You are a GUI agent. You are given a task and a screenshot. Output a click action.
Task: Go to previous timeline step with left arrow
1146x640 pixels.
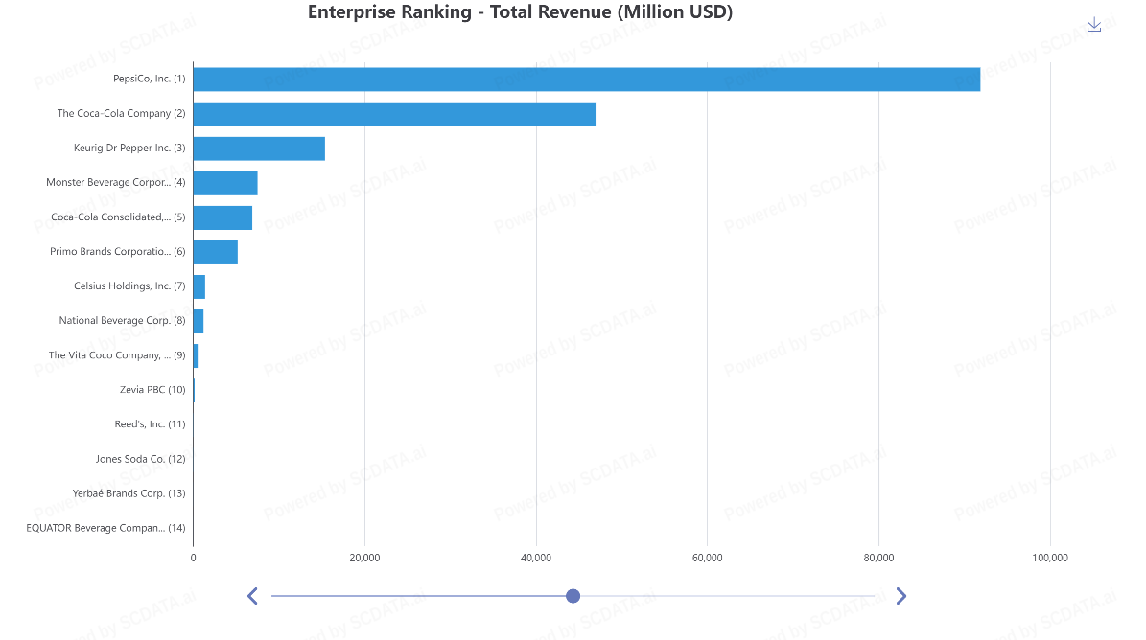[x=252, y=596]
